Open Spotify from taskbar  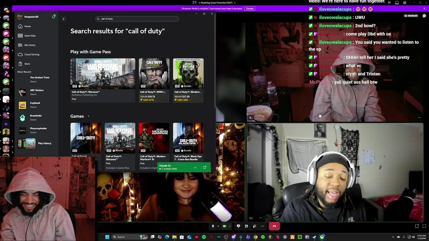[204, 237]
